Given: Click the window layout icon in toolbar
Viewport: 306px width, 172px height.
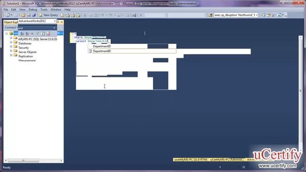Looking at the screenshot, I should [279, 15].
